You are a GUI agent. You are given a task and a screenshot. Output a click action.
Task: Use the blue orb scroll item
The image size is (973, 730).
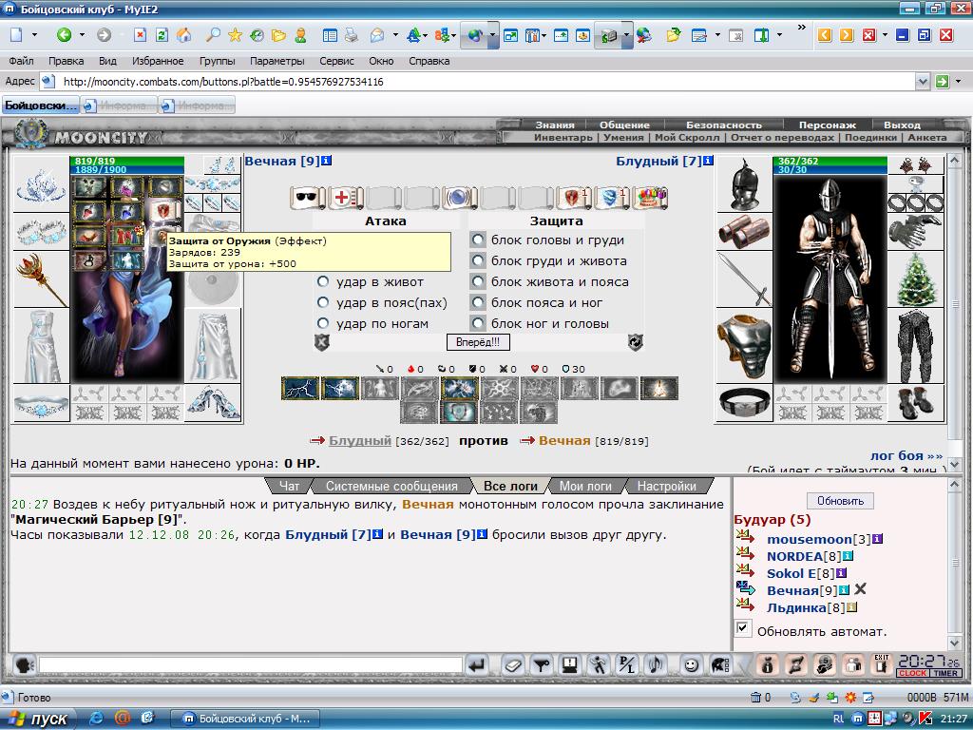pos(460,198)
